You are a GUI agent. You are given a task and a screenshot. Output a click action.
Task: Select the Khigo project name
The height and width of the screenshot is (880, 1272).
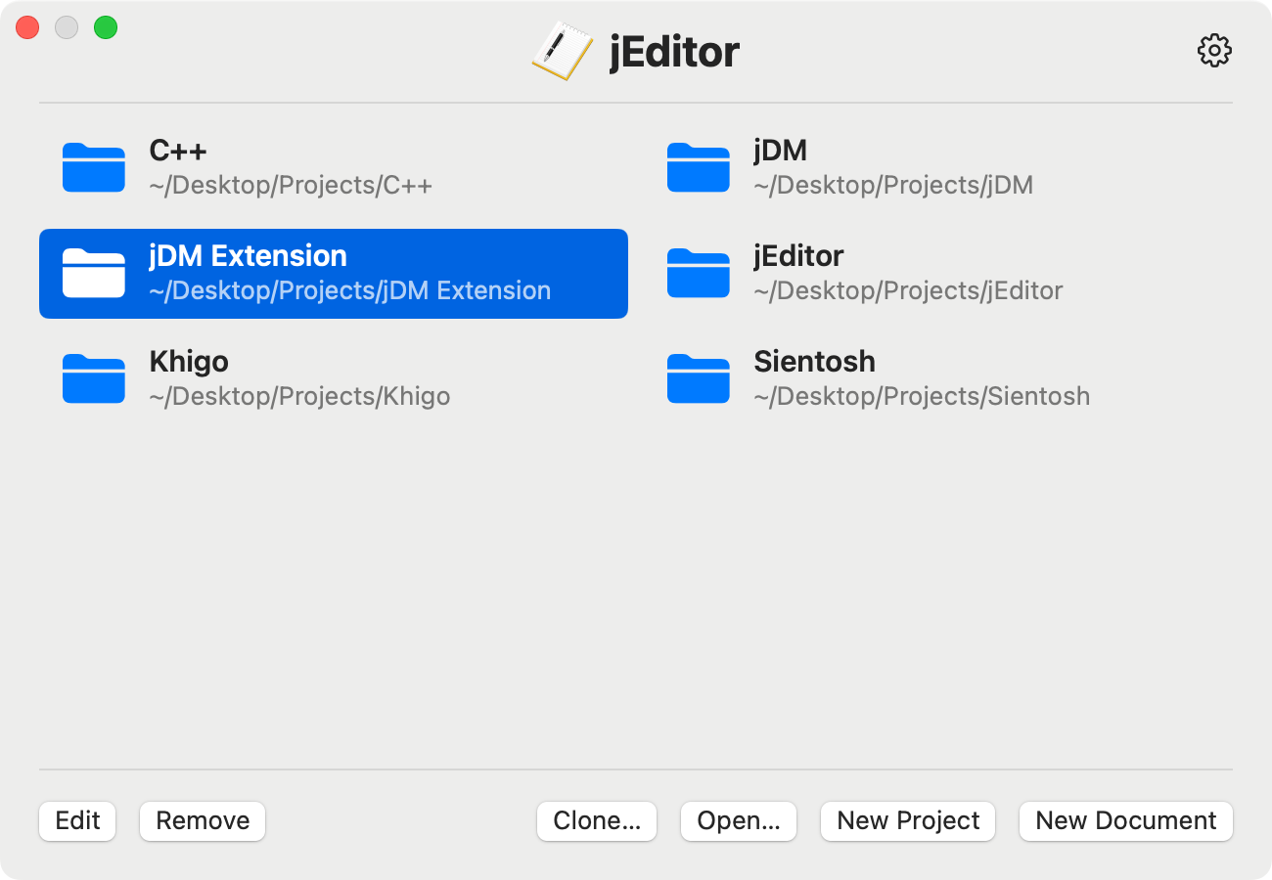[x=189, y=362]
